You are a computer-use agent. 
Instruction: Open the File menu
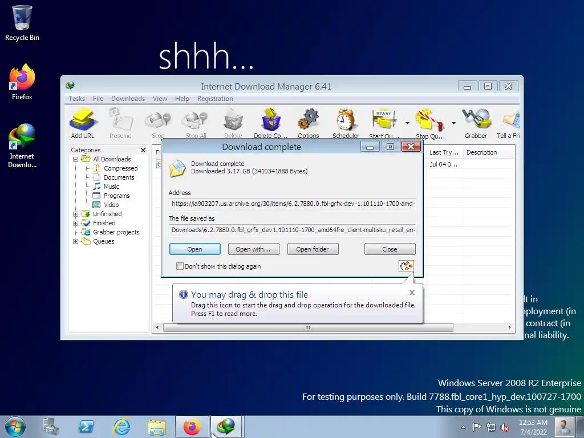pos(98,99)
